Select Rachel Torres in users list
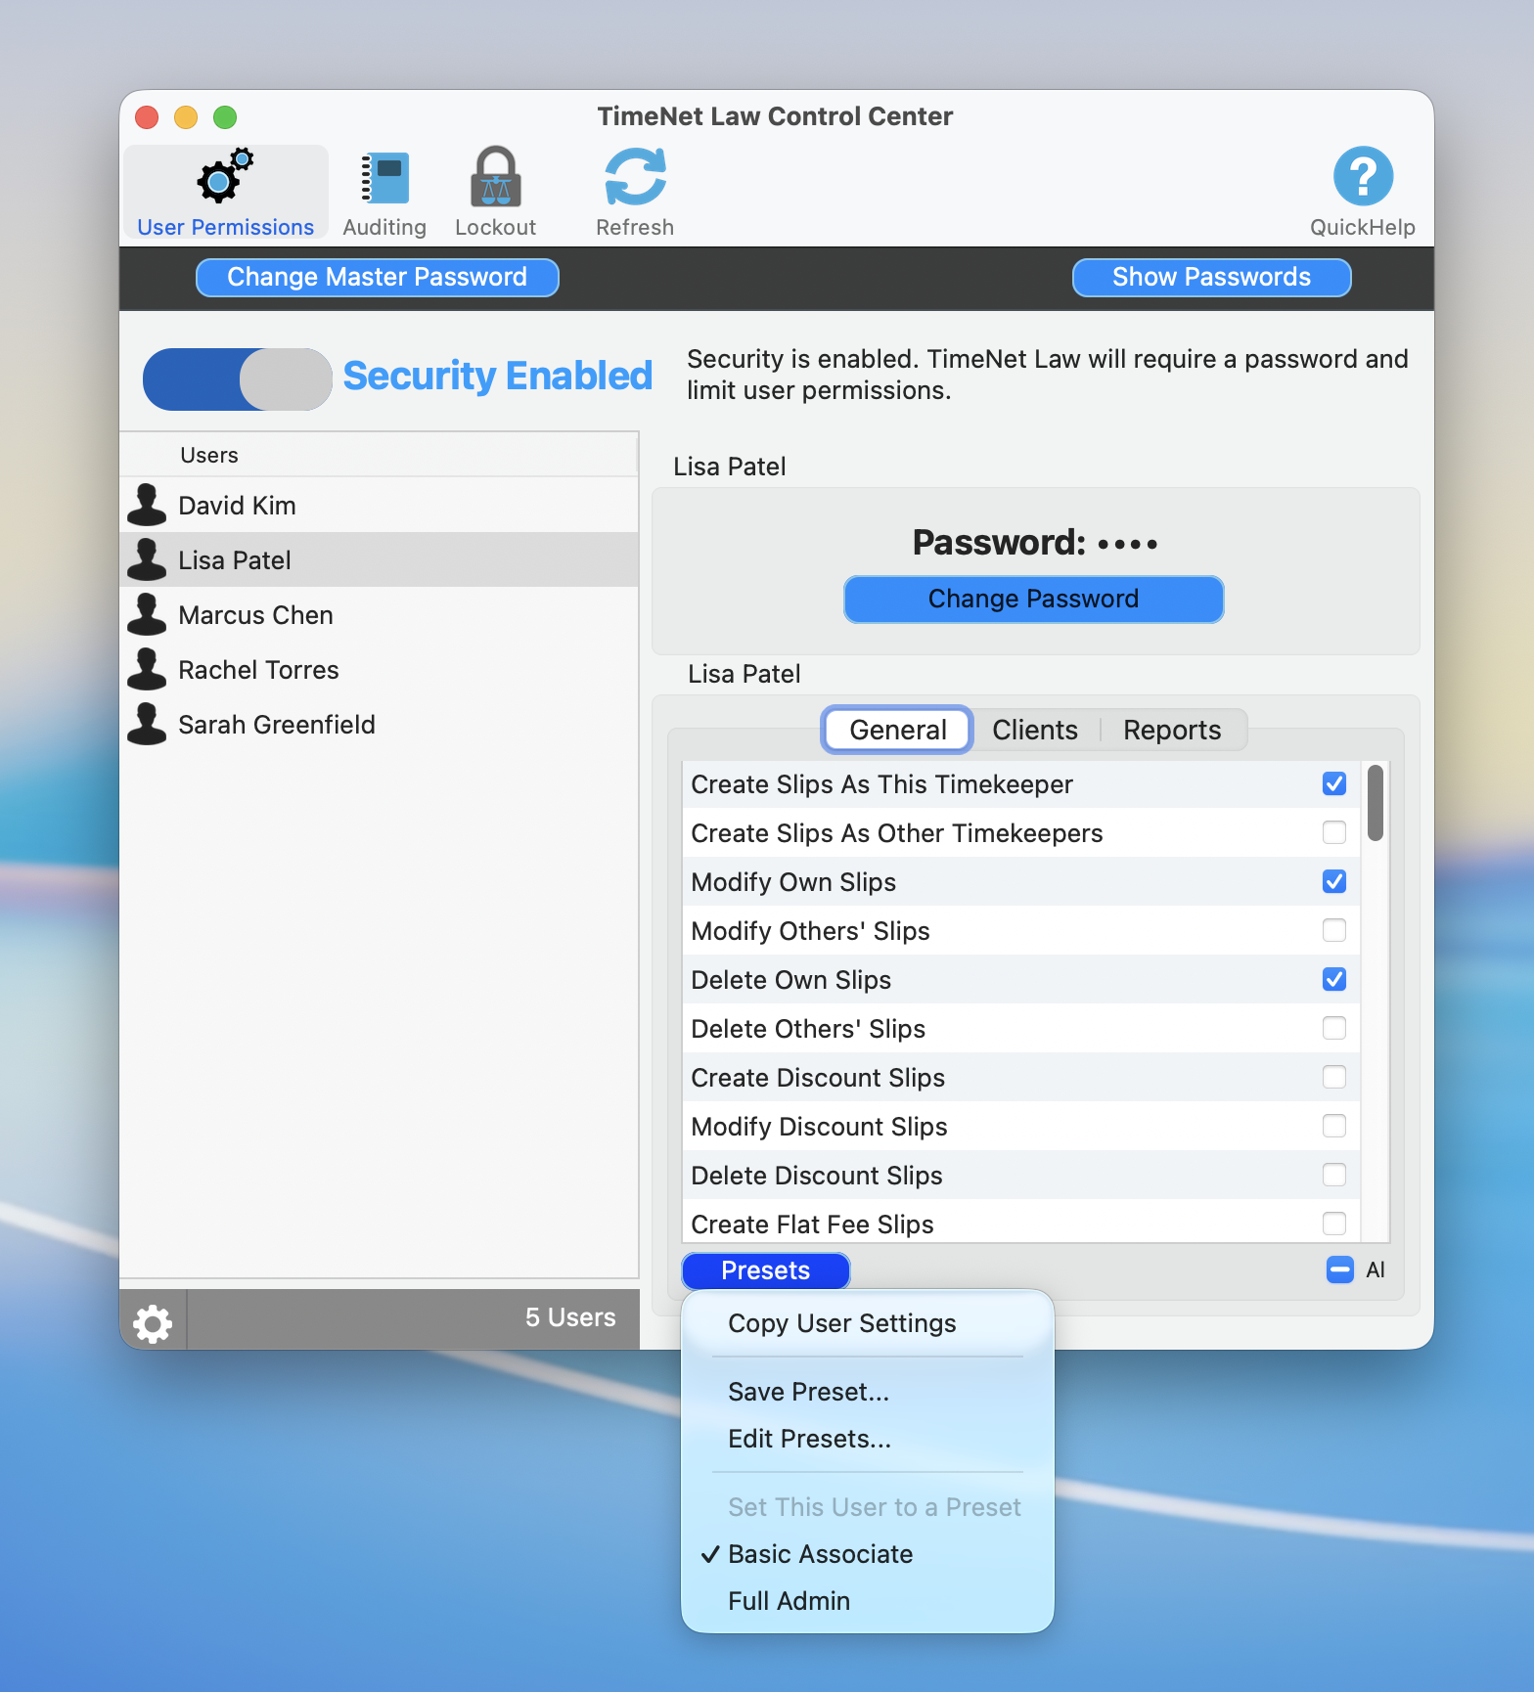Screen dimensions: 1534x1692 pyautogui.click(x=380, y=669)
